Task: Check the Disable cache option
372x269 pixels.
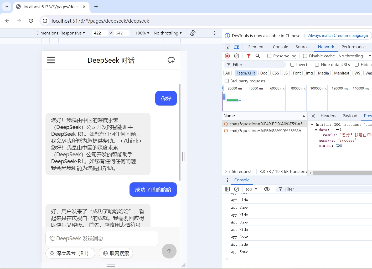Action: (305, 56)
